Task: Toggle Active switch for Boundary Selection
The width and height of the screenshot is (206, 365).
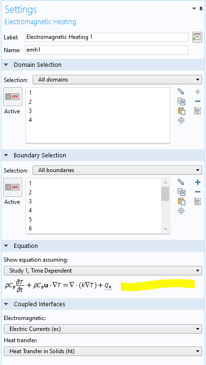Action: point(13,187)
